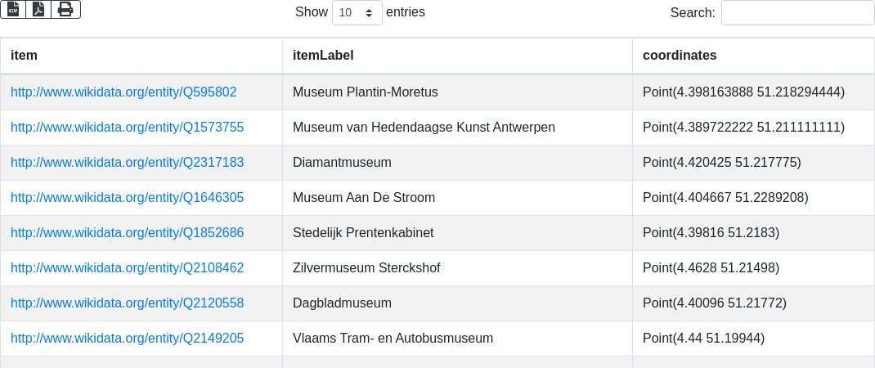Sort by the item column header
Image resolution: width=875 pixels, height=368 pixels.
(x=25, y=56)
